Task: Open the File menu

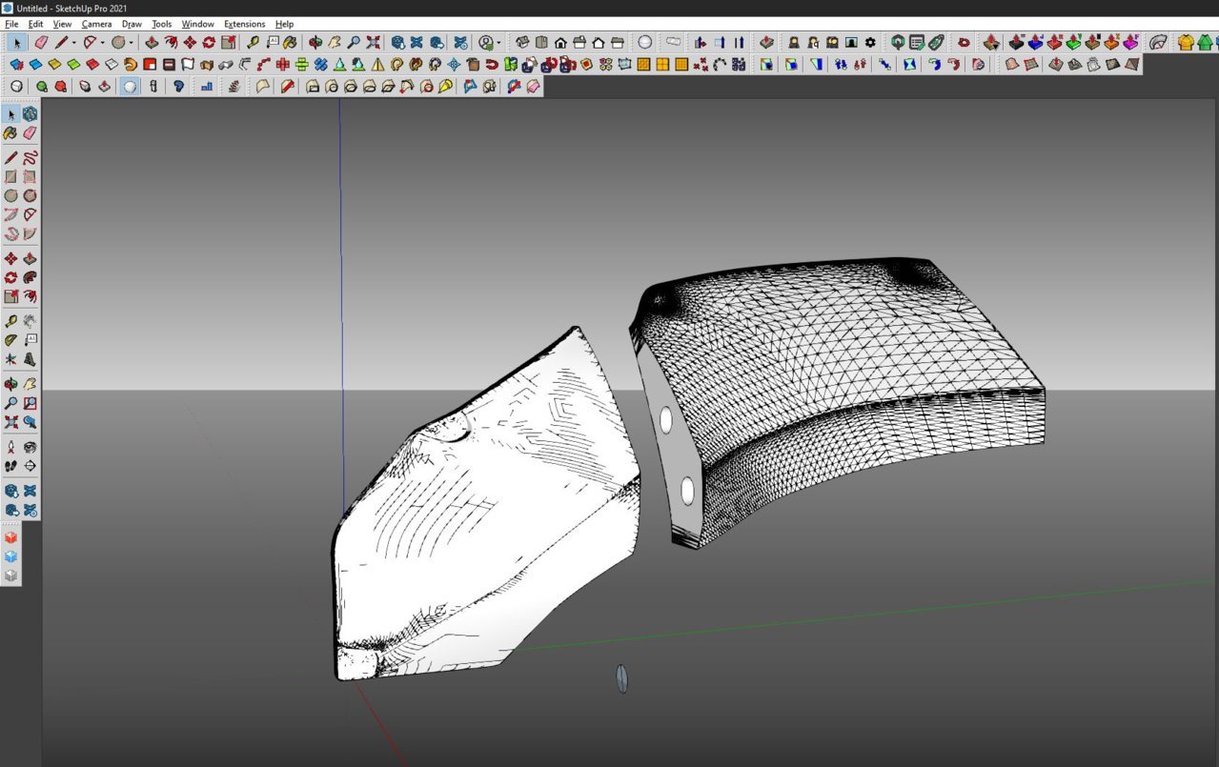Action: [x=11, y=24]
